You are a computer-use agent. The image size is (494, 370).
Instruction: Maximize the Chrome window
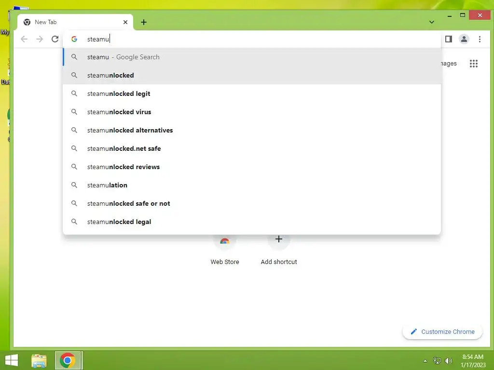click(x=463, y=15)
